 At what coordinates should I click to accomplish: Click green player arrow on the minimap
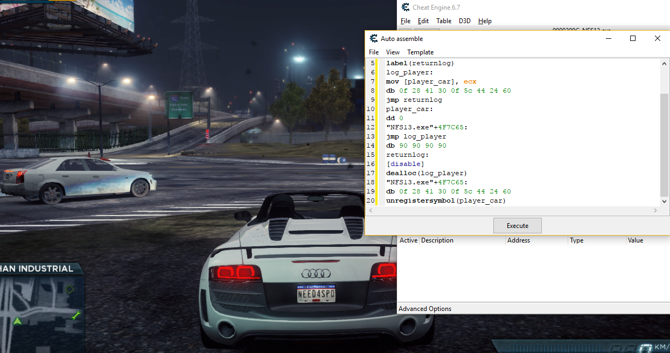[17, 321]
